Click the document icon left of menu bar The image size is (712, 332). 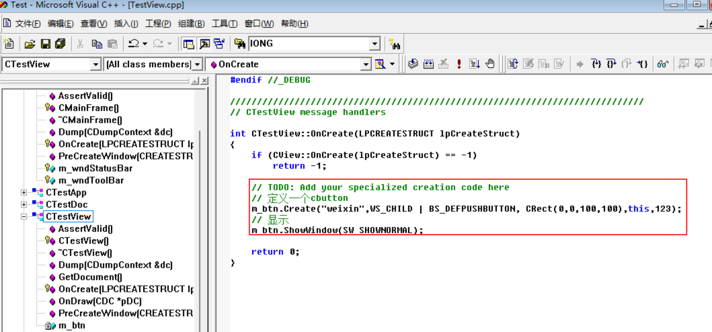tap(7, 23)
